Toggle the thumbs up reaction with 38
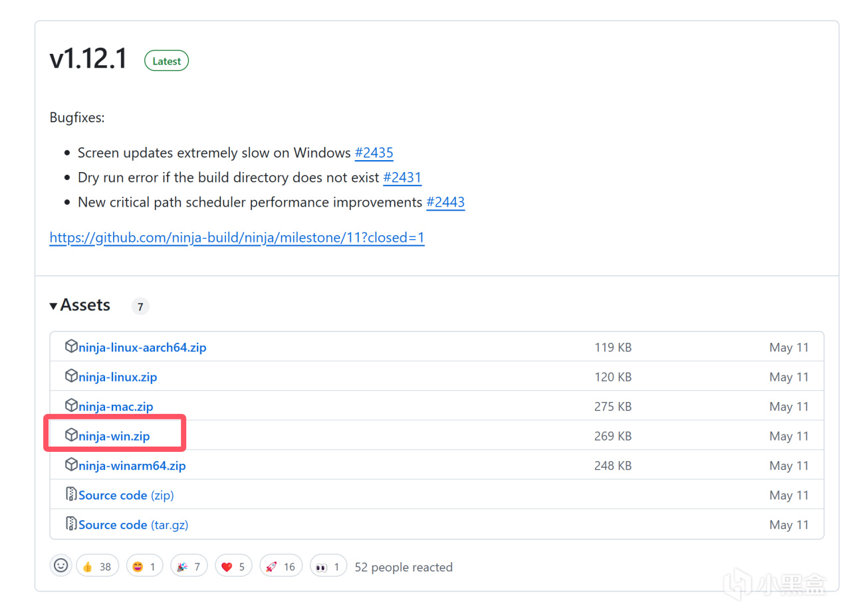 coord(98,566)
